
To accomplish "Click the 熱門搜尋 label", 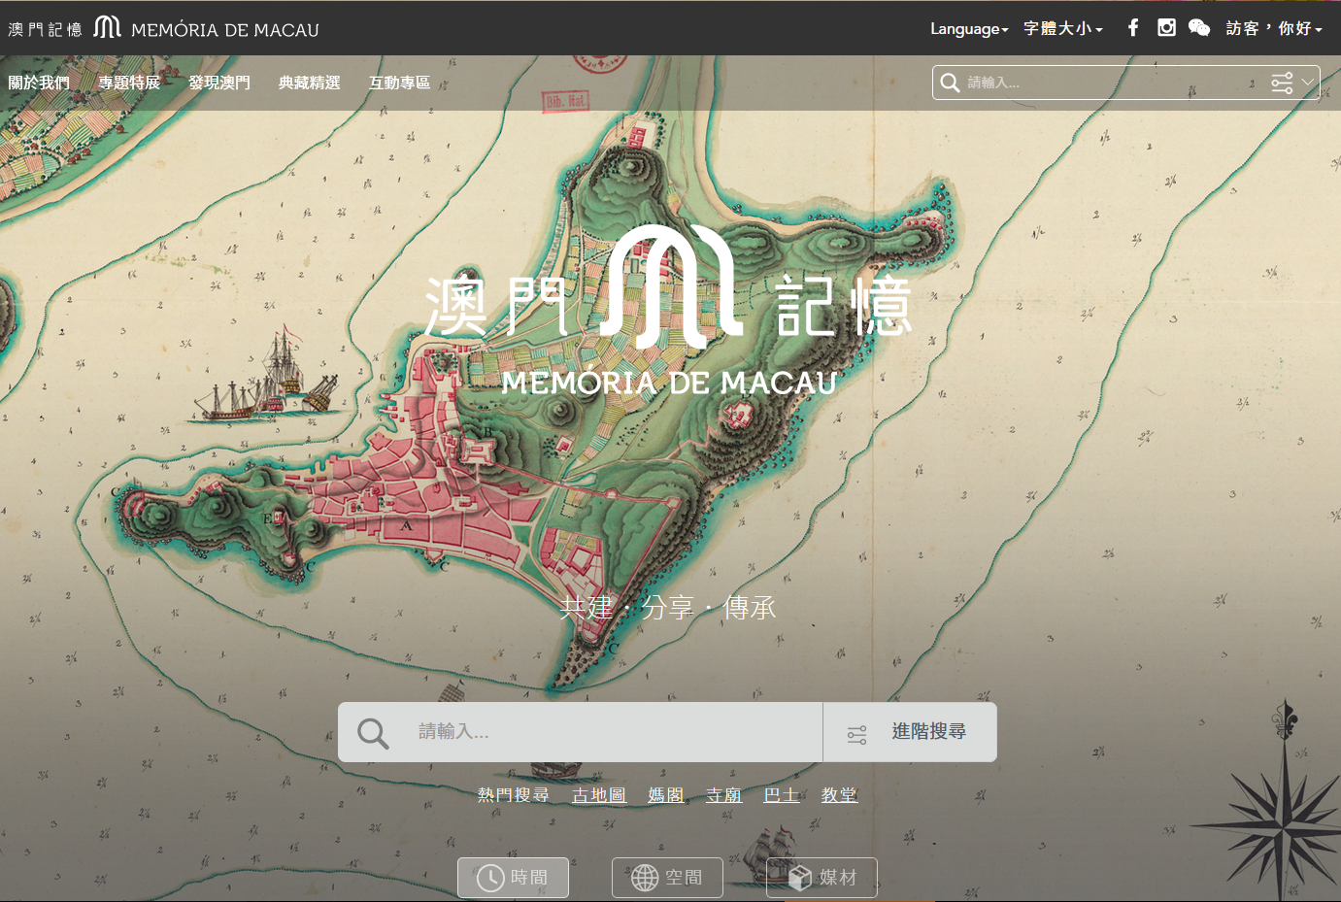I will [514, 795].
